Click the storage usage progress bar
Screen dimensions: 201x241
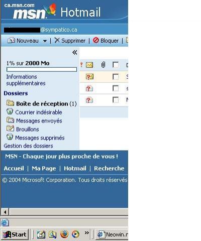click(42, 69)
